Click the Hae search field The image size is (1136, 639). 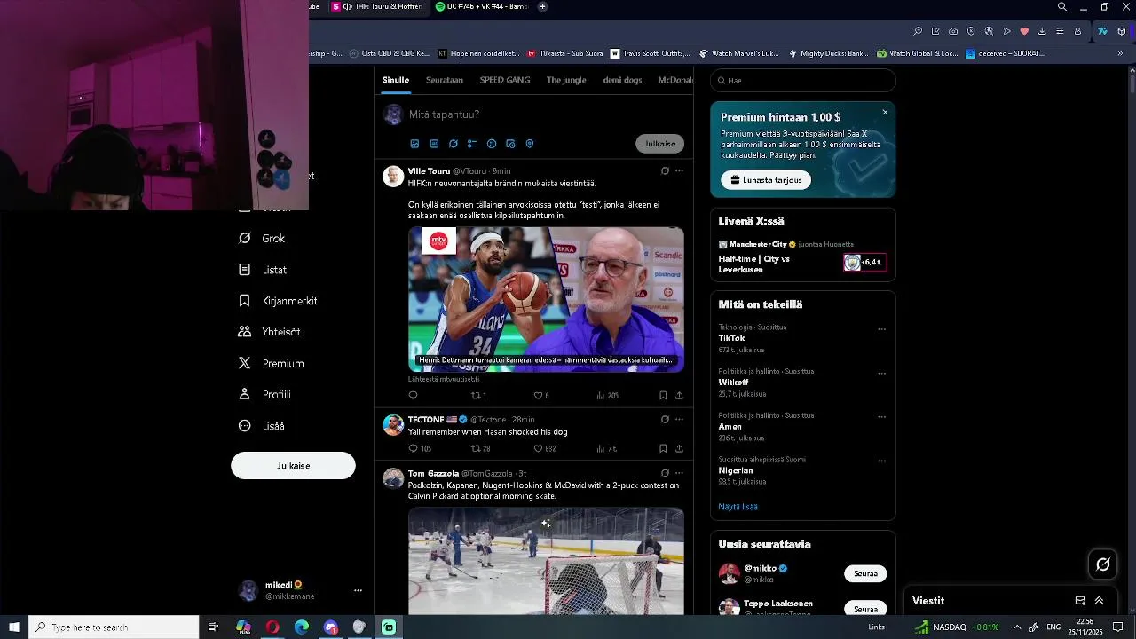[803, 81]
